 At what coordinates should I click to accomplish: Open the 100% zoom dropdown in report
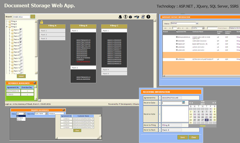(198, 28)
